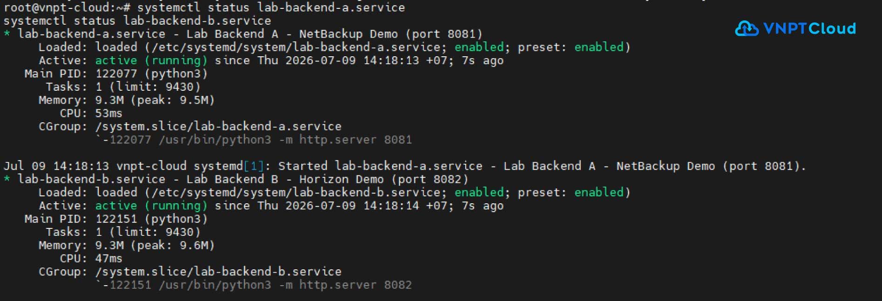Click the VNPT Cloud logo icon
The width and height of the screenshot is (882, 301).
pos(747,29)
